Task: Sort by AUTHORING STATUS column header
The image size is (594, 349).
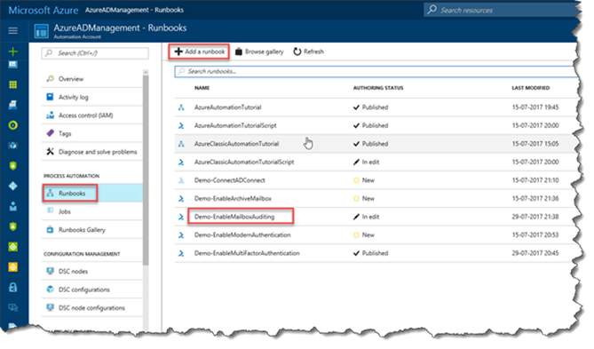Action: coord(378,88)
